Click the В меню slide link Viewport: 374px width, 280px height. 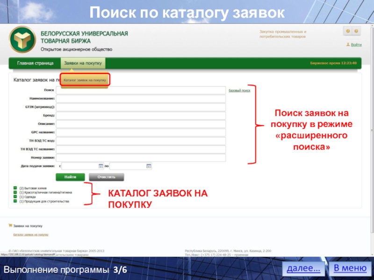click(350, 268)
